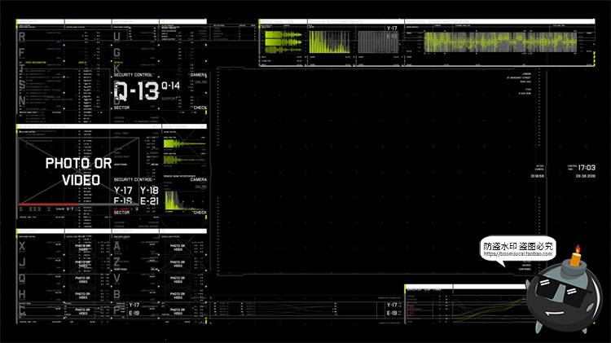Image resolution: width=611 pixels, height=343 pixels.
Task: Open the top-left green noise waveform panel
Action: coord(282,42)
